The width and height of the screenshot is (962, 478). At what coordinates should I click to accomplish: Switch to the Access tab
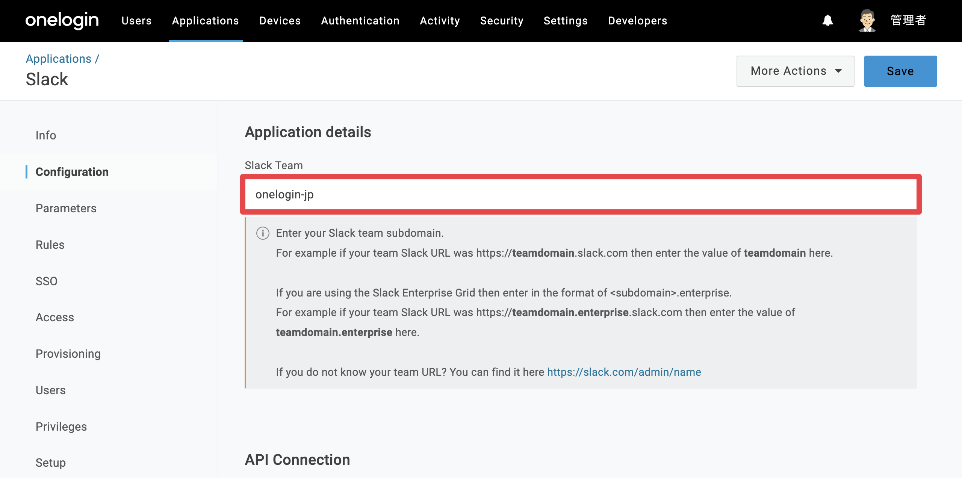pos(55,317)
